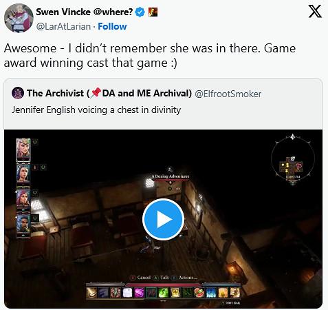Open the @ElfrootSmoker handle

pyautogui.click(x=228, y=94)
